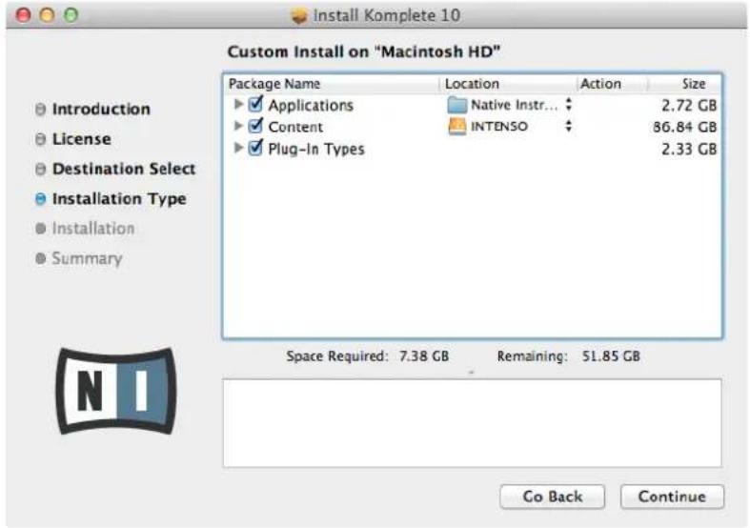Image resolution: width=750 pixels, height=528 pixels.
Task: Click the Native Instruments NI logo
Action: click(x=116, y=391)
